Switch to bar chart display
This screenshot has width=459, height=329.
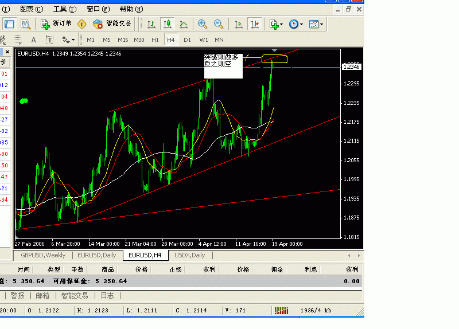pyautogui.click(x=151, y=24)
